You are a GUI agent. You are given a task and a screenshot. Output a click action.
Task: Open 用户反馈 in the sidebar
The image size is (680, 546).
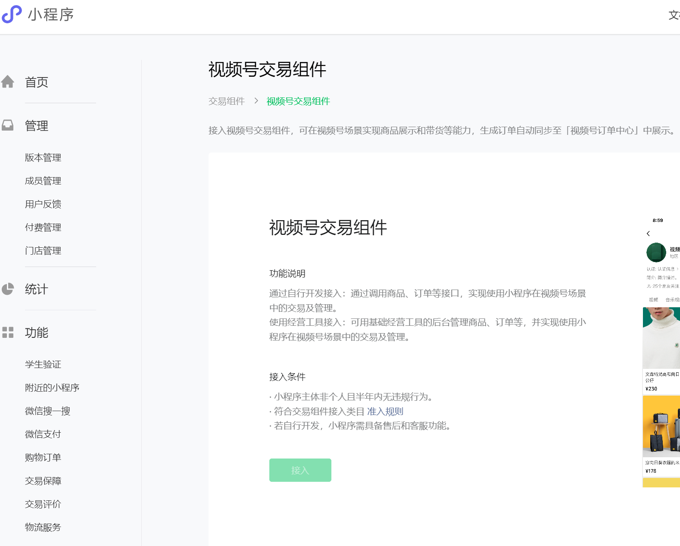(43, 204)
